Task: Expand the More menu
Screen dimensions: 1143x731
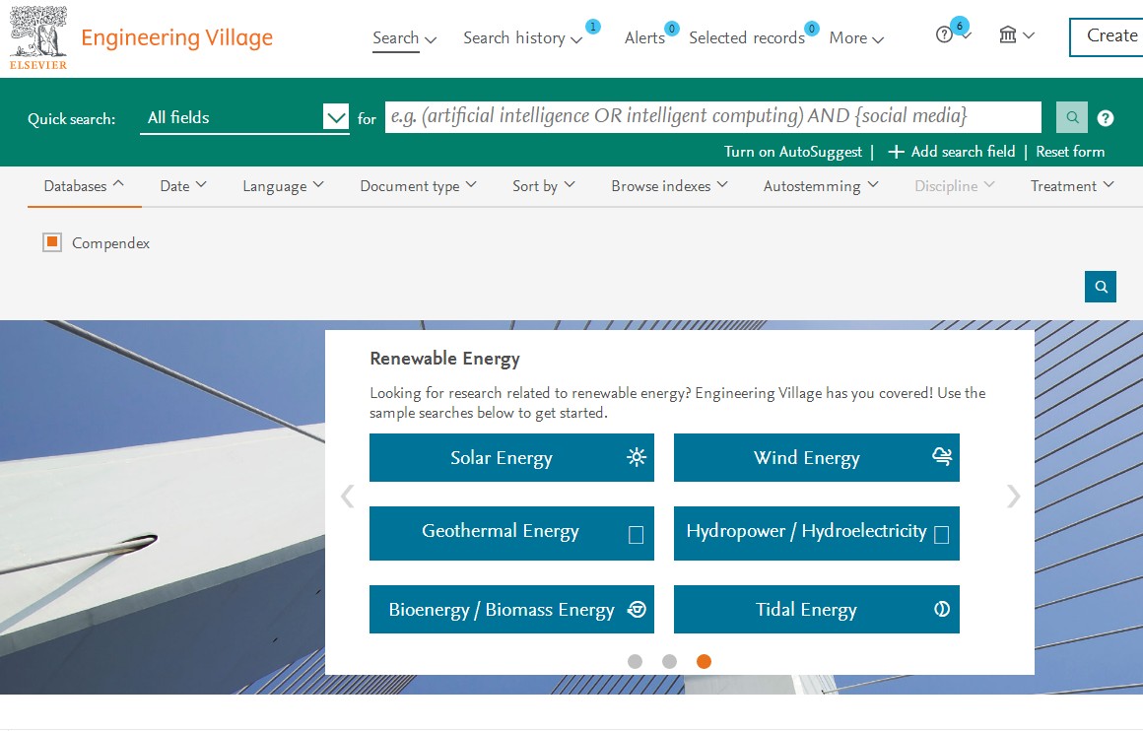Action: [x=856, y=37]
